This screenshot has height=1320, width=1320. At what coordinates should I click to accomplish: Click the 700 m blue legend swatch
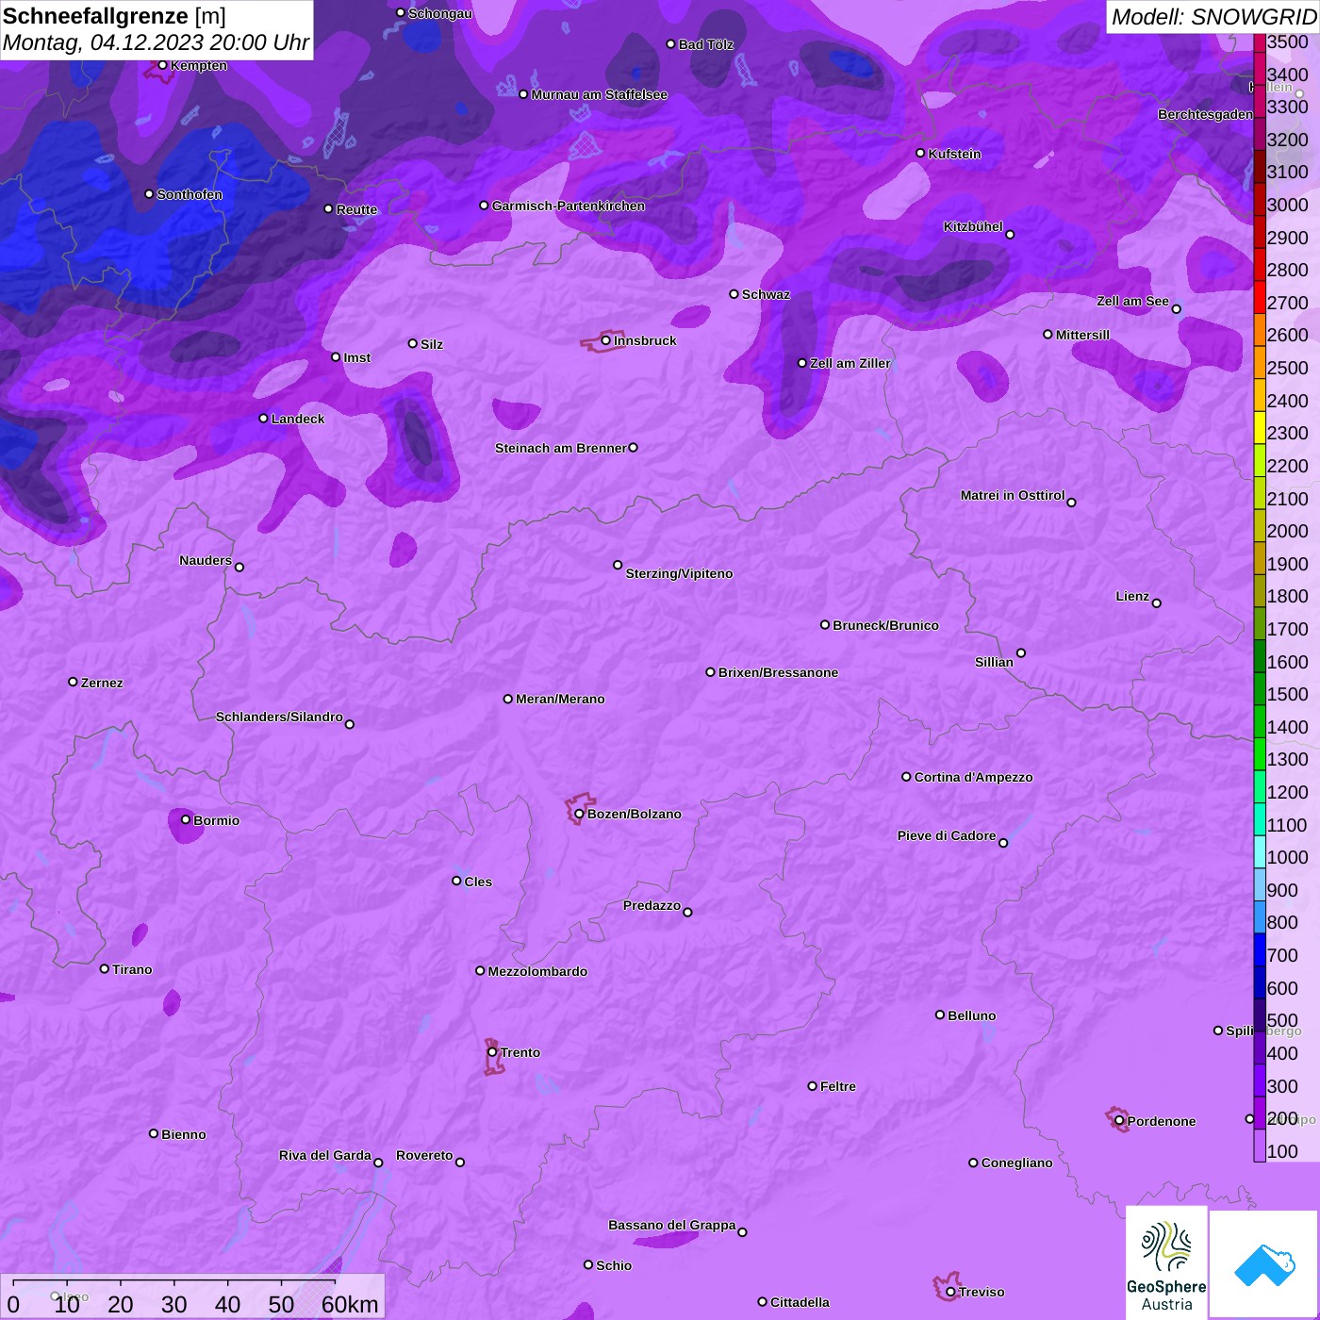coord(1260,949)
